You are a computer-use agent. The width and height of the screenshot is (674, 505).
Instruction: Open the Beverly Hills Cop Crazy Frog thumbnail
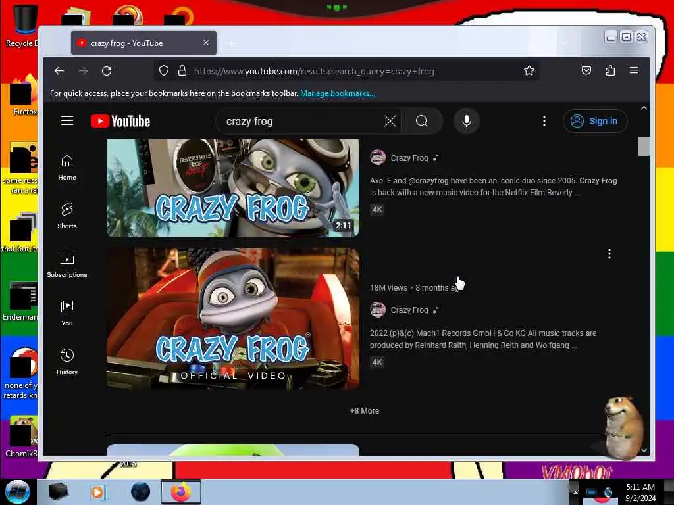point(233,188)
